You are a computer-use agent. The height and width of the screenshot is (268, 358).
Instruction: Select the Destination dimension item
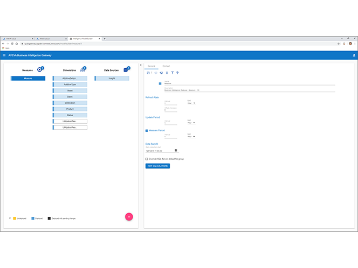(x=70, y=103)
